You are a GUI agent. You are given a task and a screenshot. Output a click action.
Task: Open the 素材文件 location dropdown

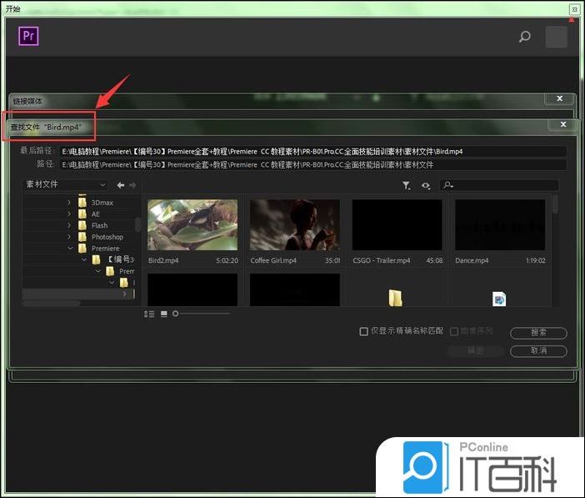click(65, 185)
